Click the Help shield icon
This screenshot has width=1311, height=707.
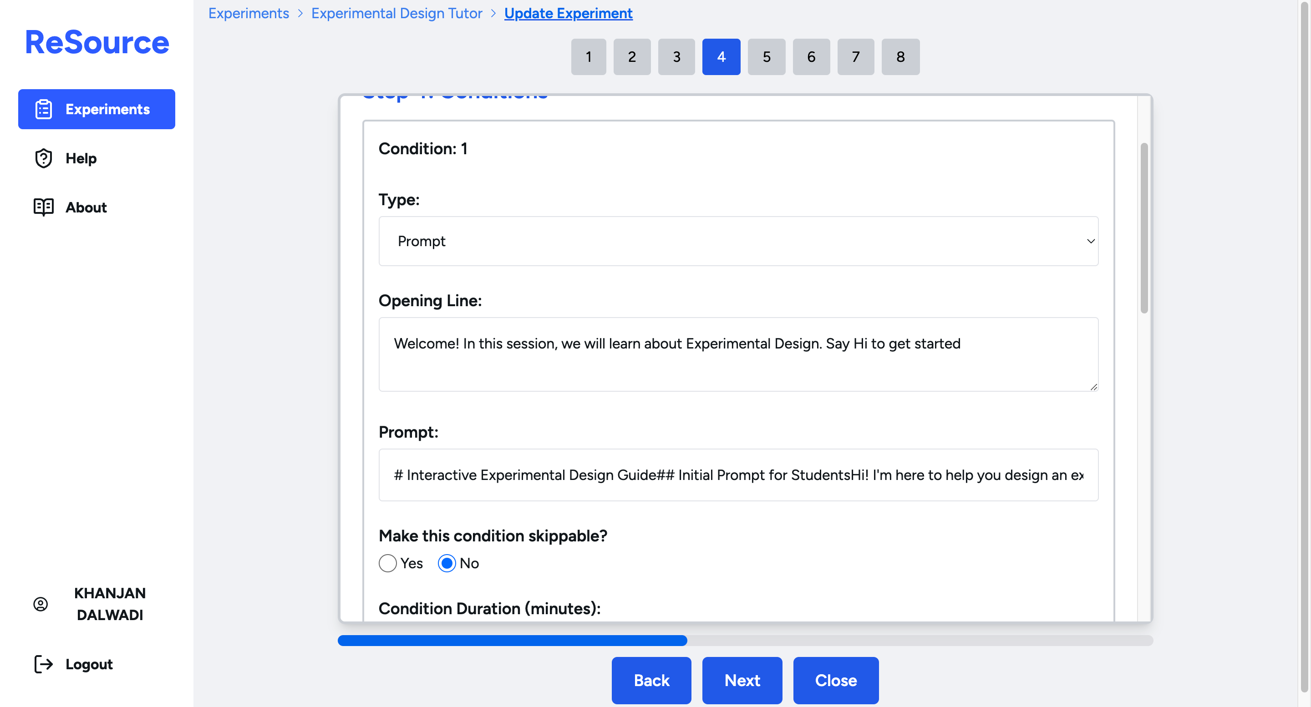tap(43, 158)
